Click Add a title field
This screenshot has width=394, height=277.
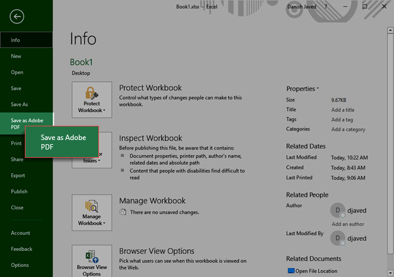point(343,110)
